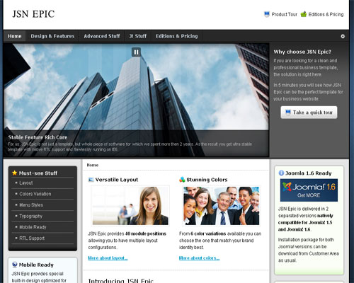This screenshot has height=283, width=354.
Task: Click the Mobile Ready globe icon
Action: (x=15, y=265)
